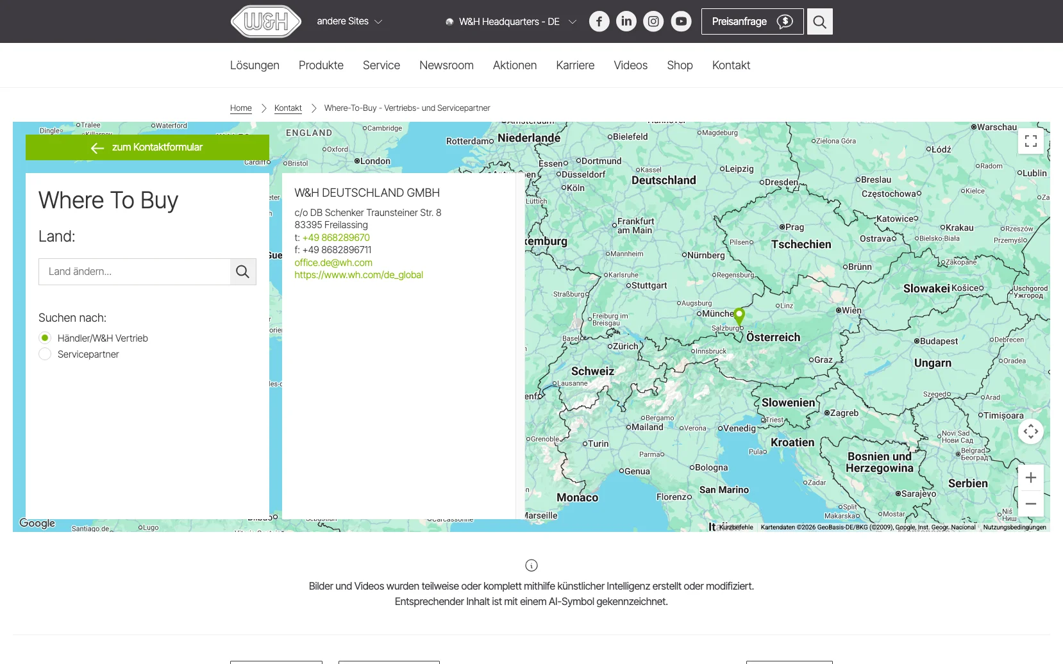Open the Shop menu item

[x=680, y=65]
